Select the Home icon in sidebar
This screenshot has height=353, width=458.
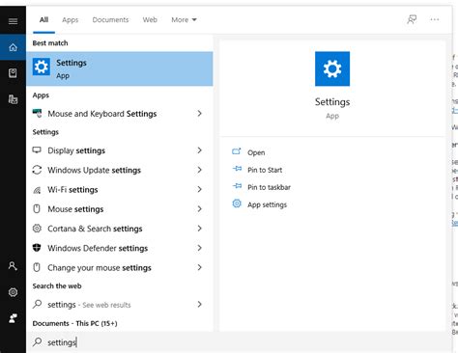13,47
